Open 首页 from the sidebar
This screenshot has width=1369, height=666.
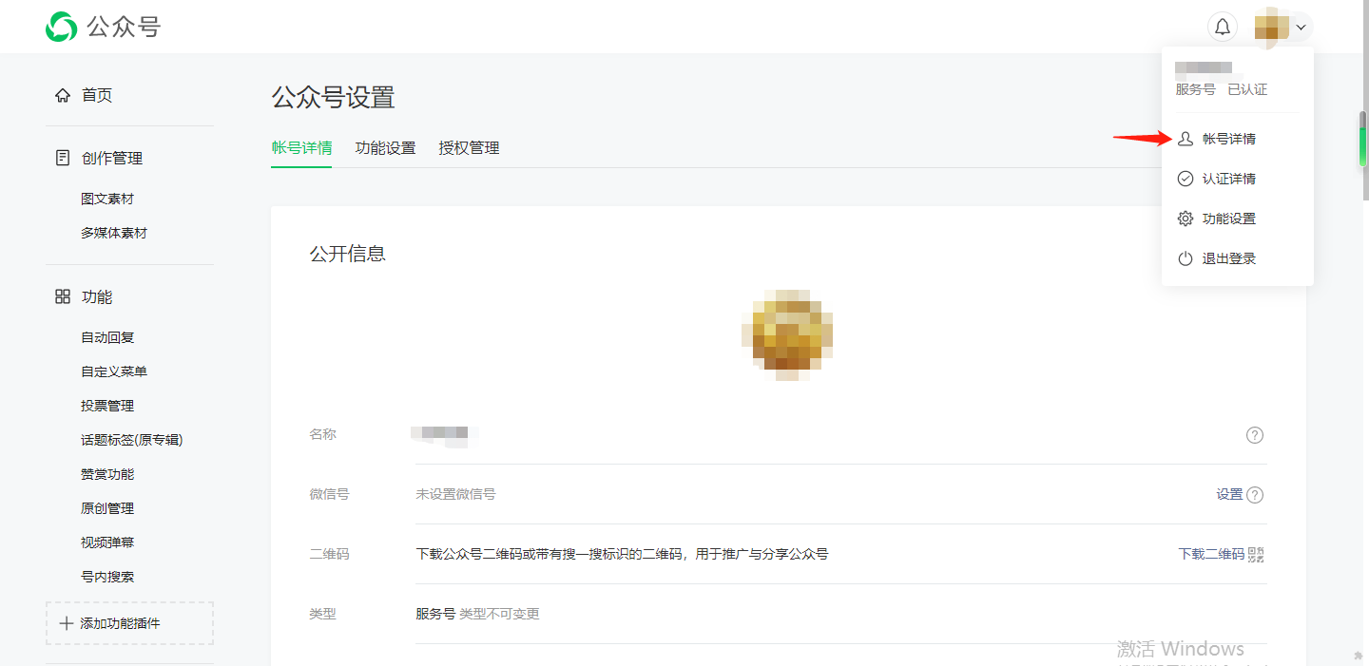96,95
